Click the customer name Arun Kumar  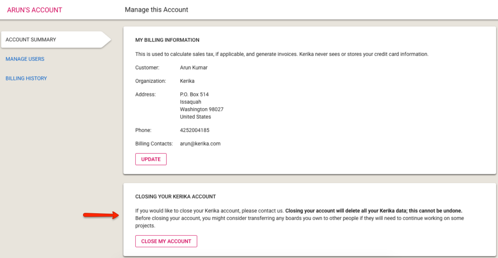pos(194,68)
